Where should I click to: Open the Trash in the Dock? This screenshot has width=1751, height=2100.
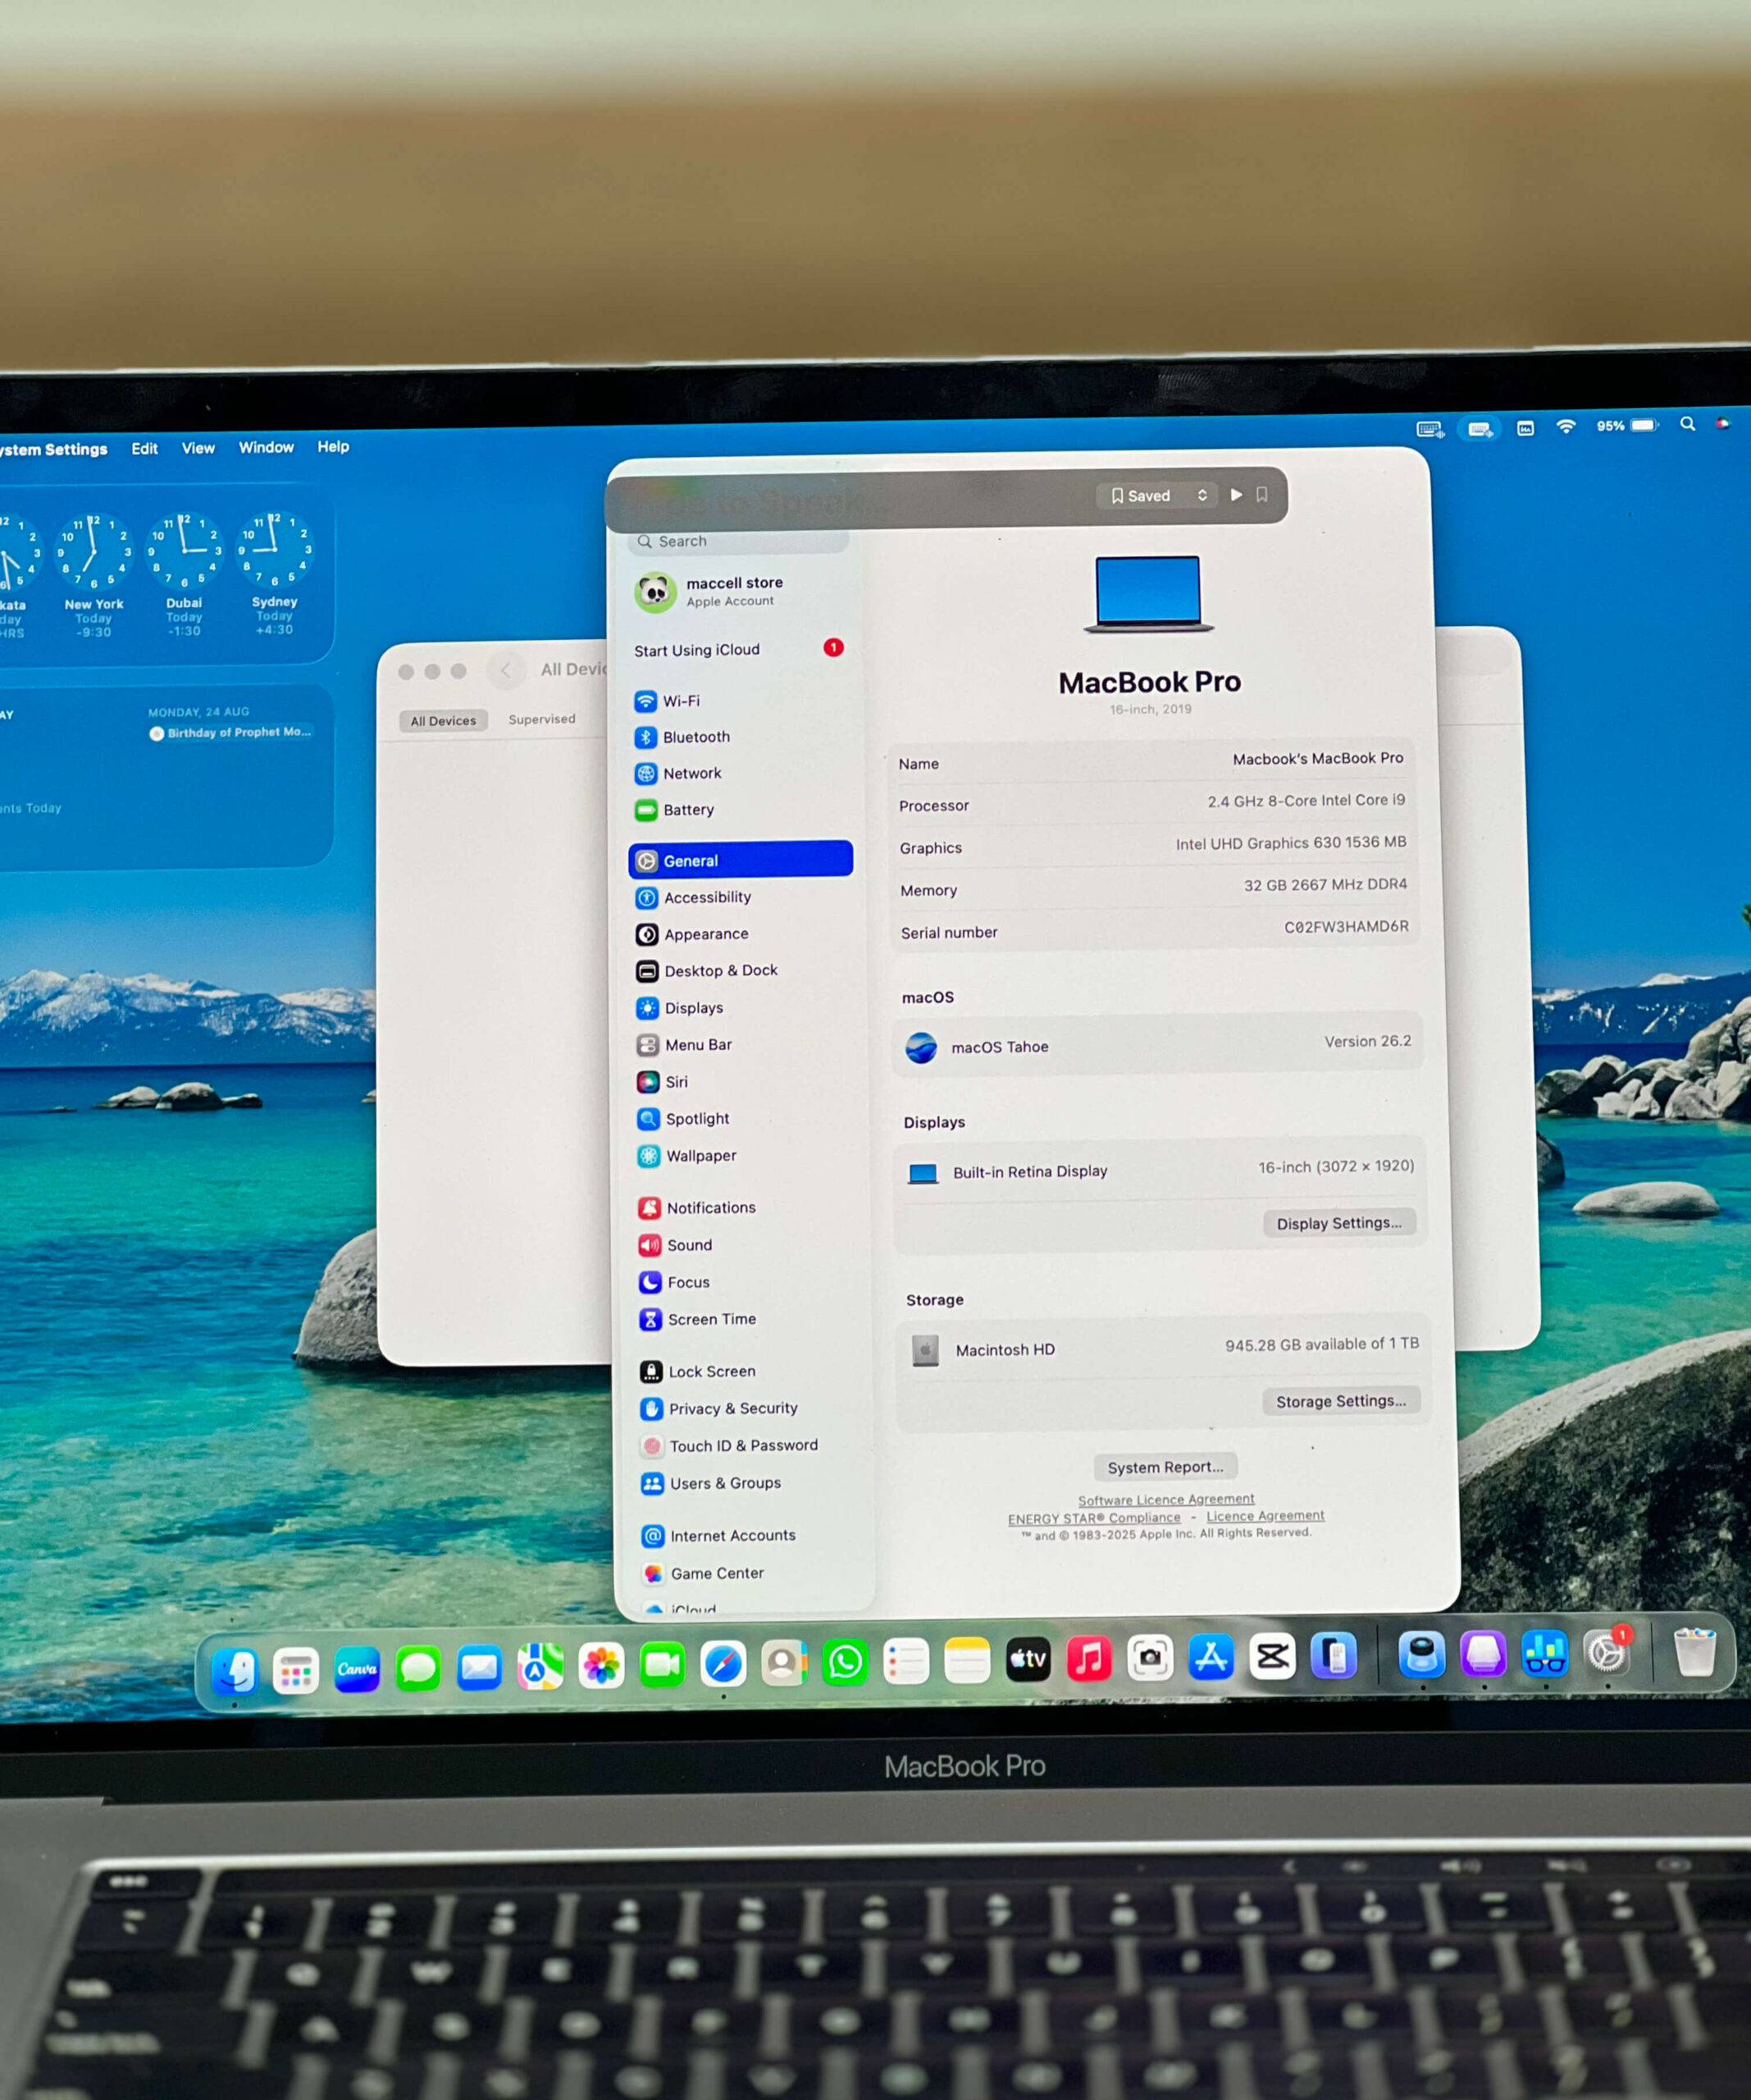click(x=1695, y=1651)
